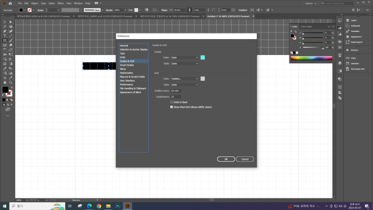The width and height of the screenshot is (373, 210).
Task: Open the File menu
Action: [x=20, y=3]
